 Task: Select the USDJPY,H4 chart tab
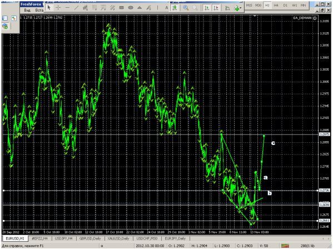click(x=64, y=238)
